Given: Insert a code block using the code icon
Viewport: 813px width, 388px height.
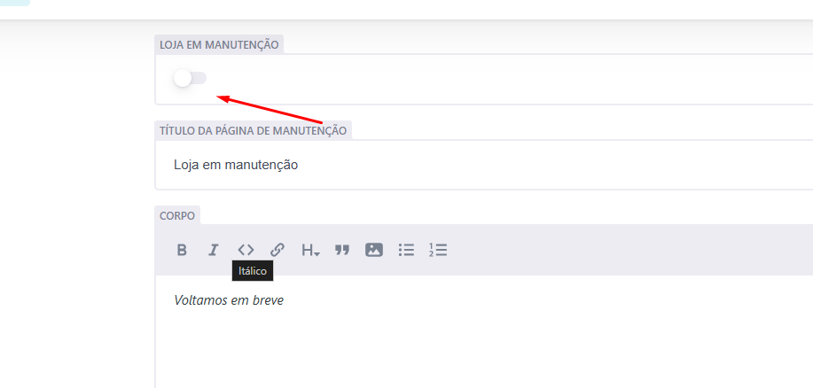Looking at the screenshot, I should (246, 250).
